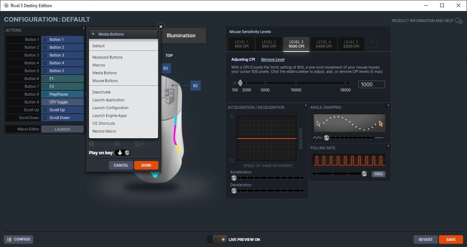Open Button 5 action assignment
467x247 pixels.
(x=62, y=71)
